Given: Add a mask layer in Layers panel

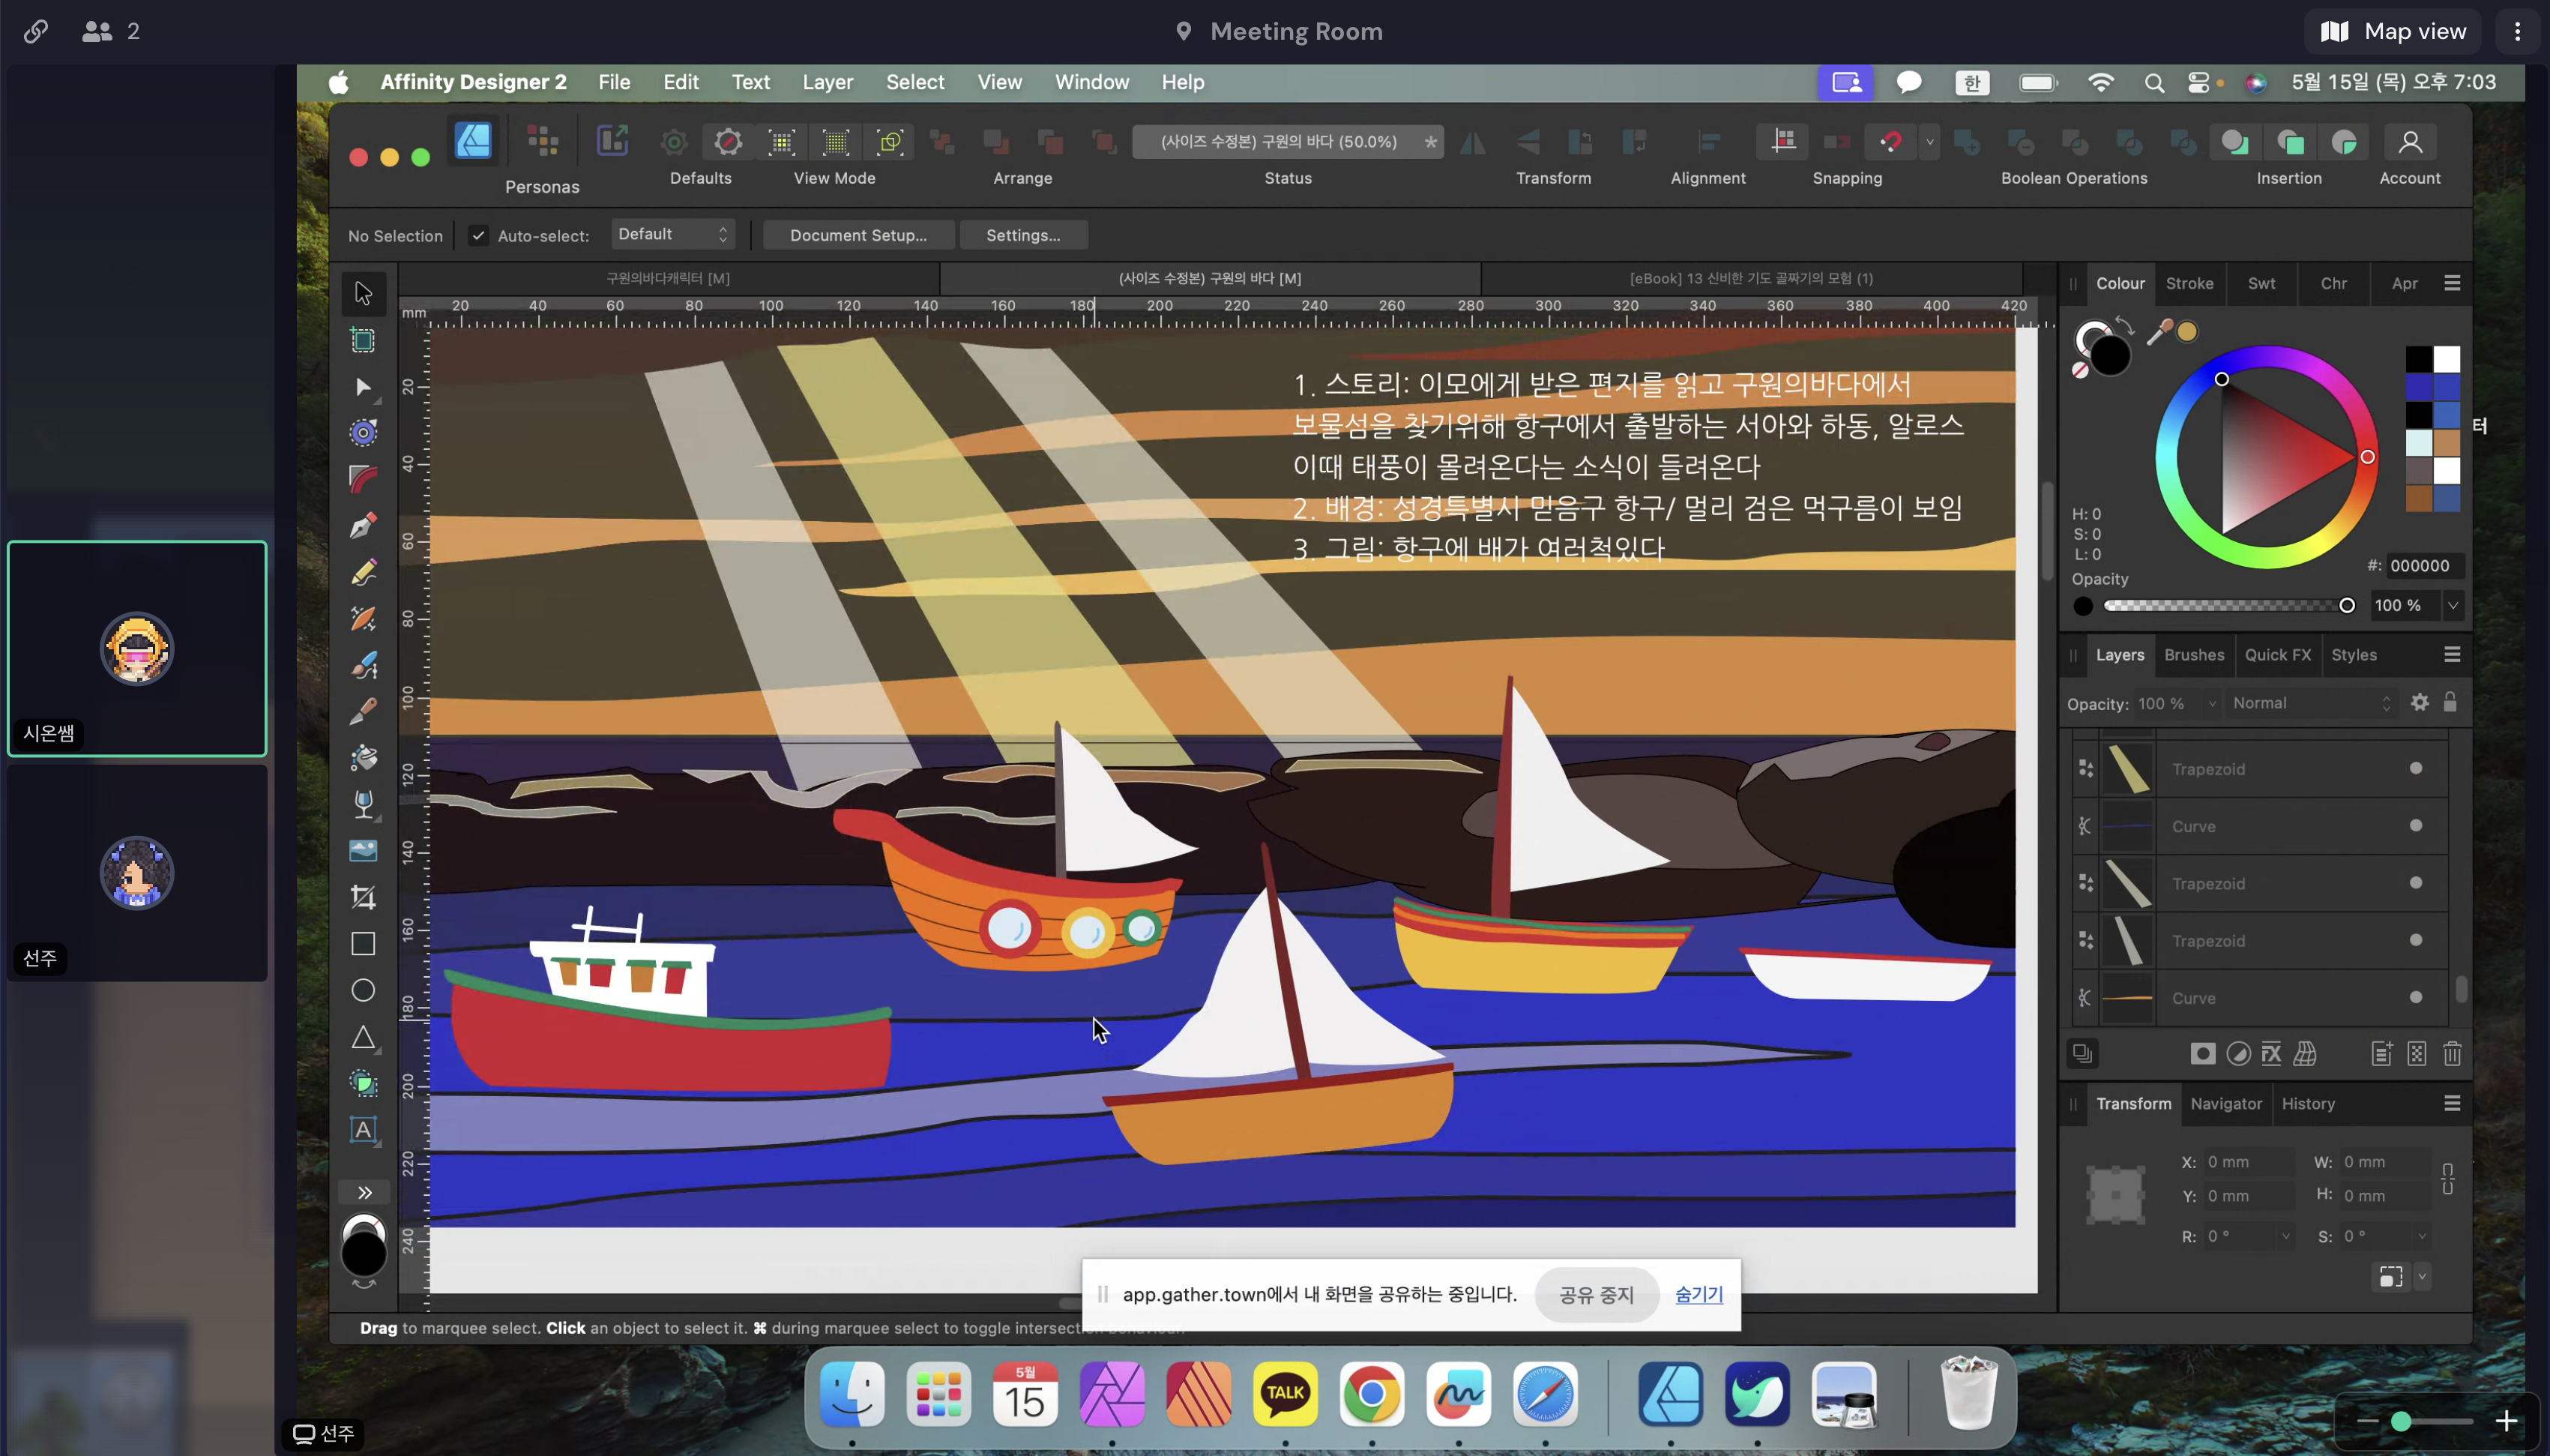Looking at the screenshot, I should (x=2202, y=1053).
